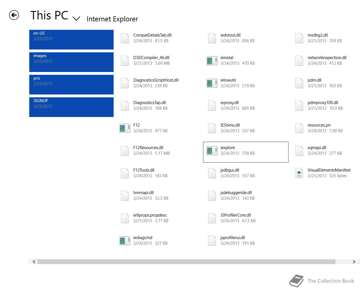360x288 pixels.
Task: Open the images folder tile
Action: [x=71, y=62]
